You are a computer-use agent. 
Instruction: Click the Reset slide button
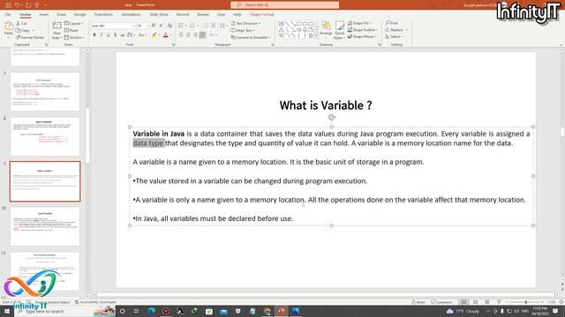71,31
